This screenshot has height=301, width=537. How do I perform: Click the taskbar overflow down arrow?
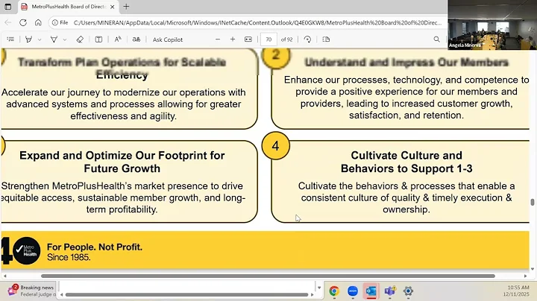pyautogui.click(x=319, y=288)
